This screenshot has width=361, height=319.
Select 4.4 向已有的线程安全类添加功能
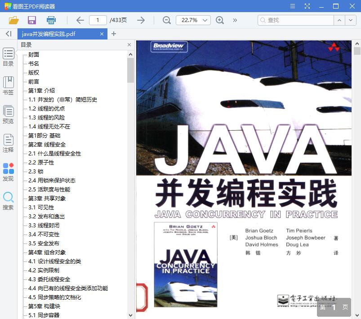68,288
